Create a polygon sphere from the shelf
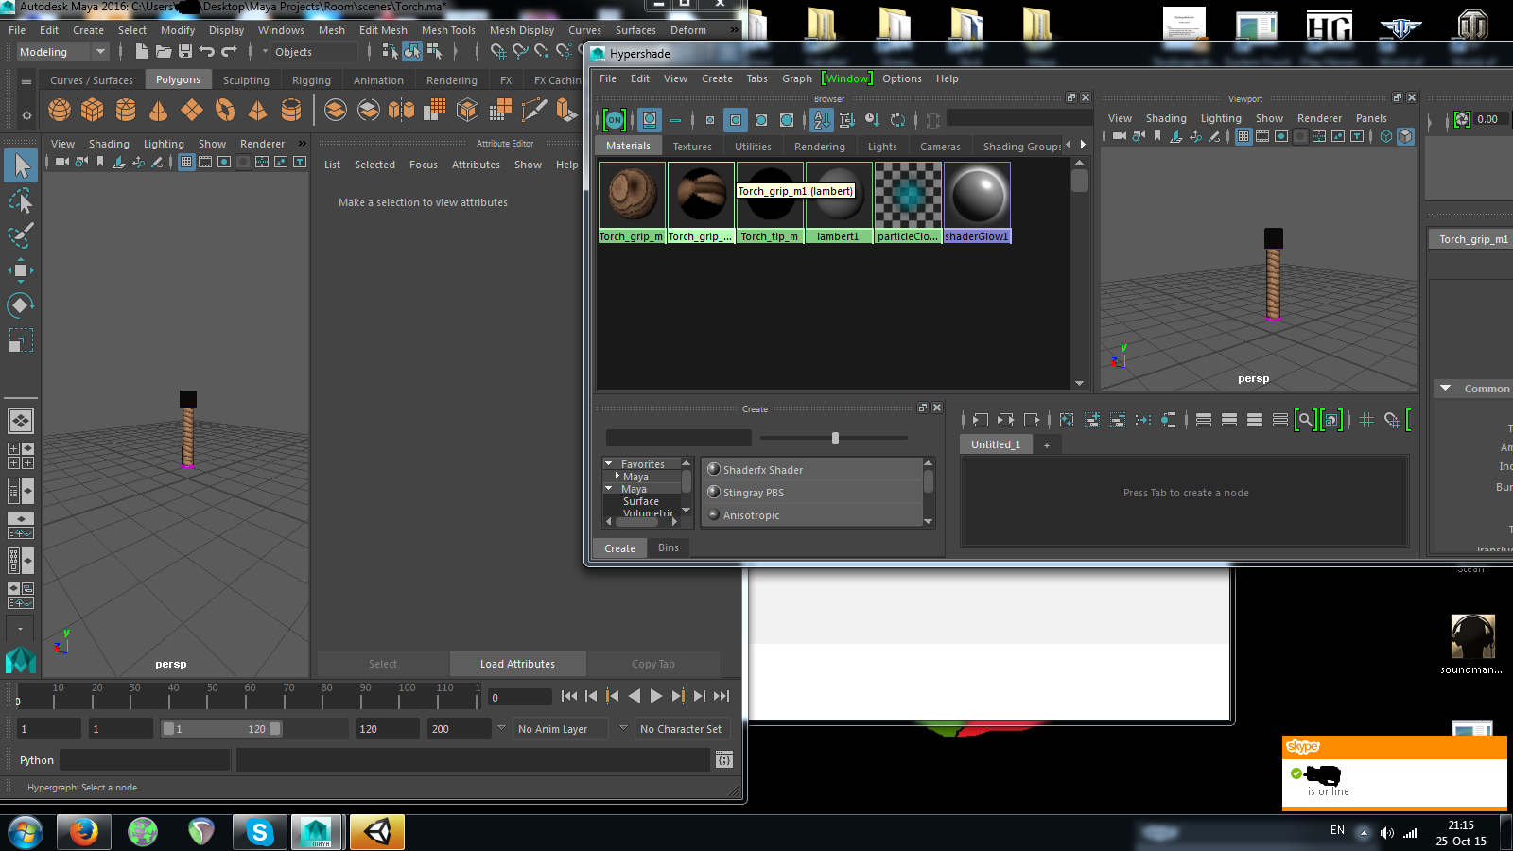Image resolution: width=1513 pixels, height=851 pixels. pyautogui.click(x=60, y=111)
